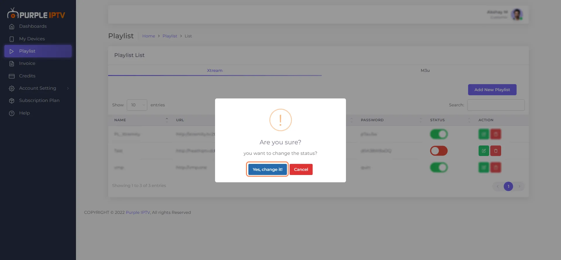Switch to the Xtream tab
The image size is (561, 260).
pos(215,70)
